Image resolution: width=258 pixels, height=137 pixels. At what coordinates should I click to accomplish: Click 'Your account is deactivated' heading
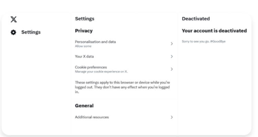214,31
